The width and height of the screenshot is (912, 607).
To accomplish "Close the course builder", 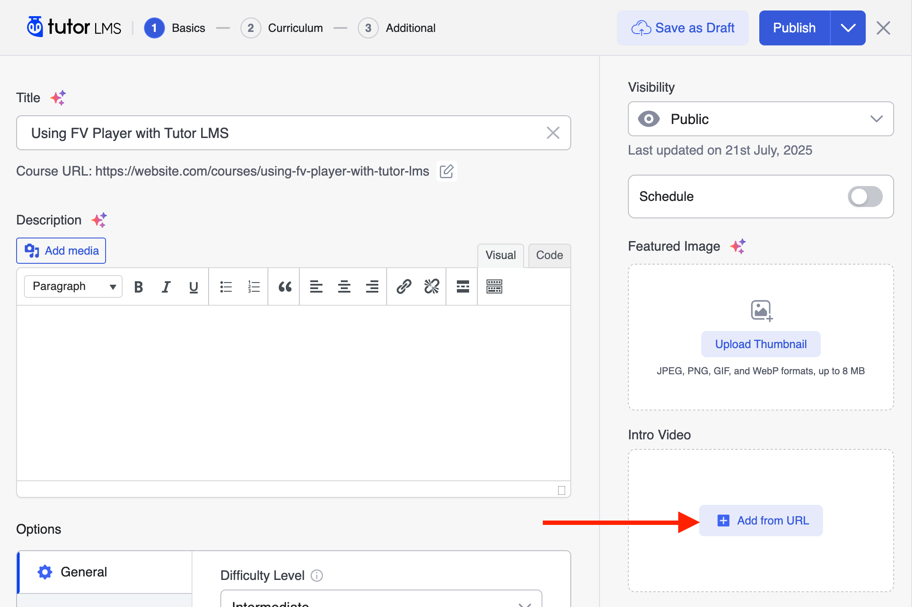I will point(884,28).
